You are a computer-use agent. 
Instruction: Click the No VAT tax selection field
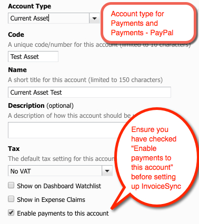55,171
